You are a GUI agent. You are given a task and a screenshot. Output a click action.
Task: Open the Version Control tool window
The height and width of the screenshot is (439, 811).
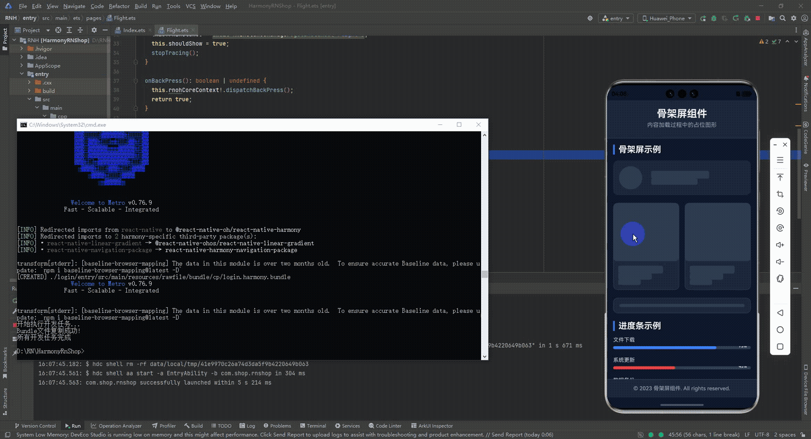(x=35, y=426)
